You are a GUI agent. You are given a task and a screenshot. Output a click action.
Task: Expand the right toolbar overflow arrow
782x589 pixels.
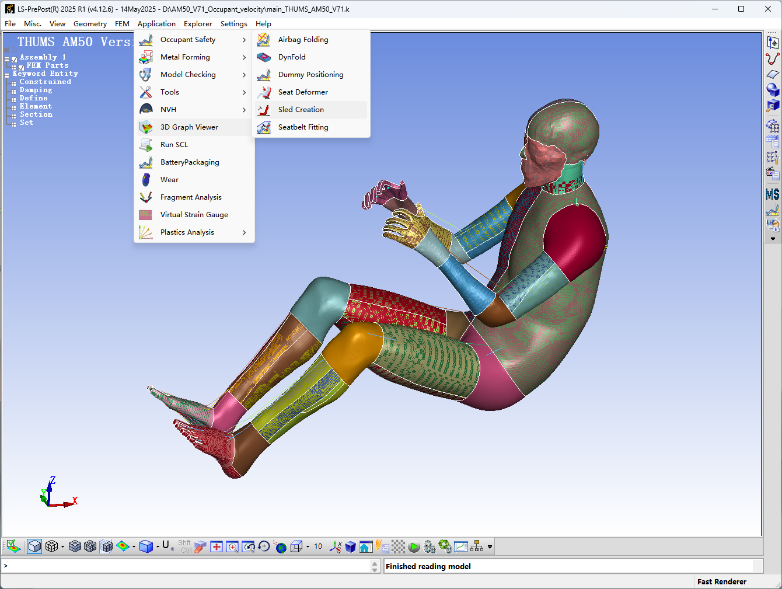(x=773, y=239)
